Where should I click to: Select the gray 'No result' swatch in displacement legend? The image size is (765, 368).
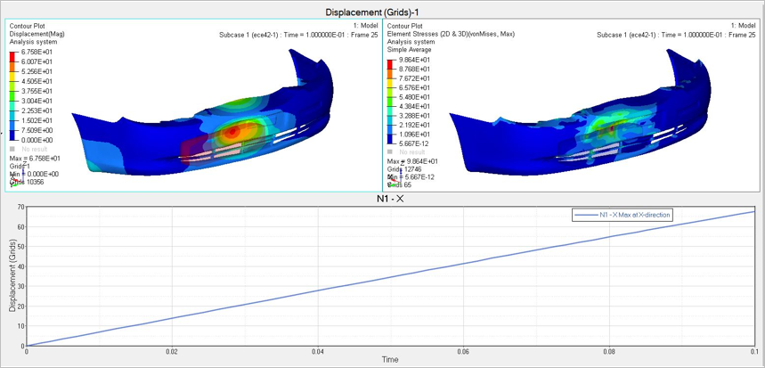pyautogui.click(x=12, y=149)
